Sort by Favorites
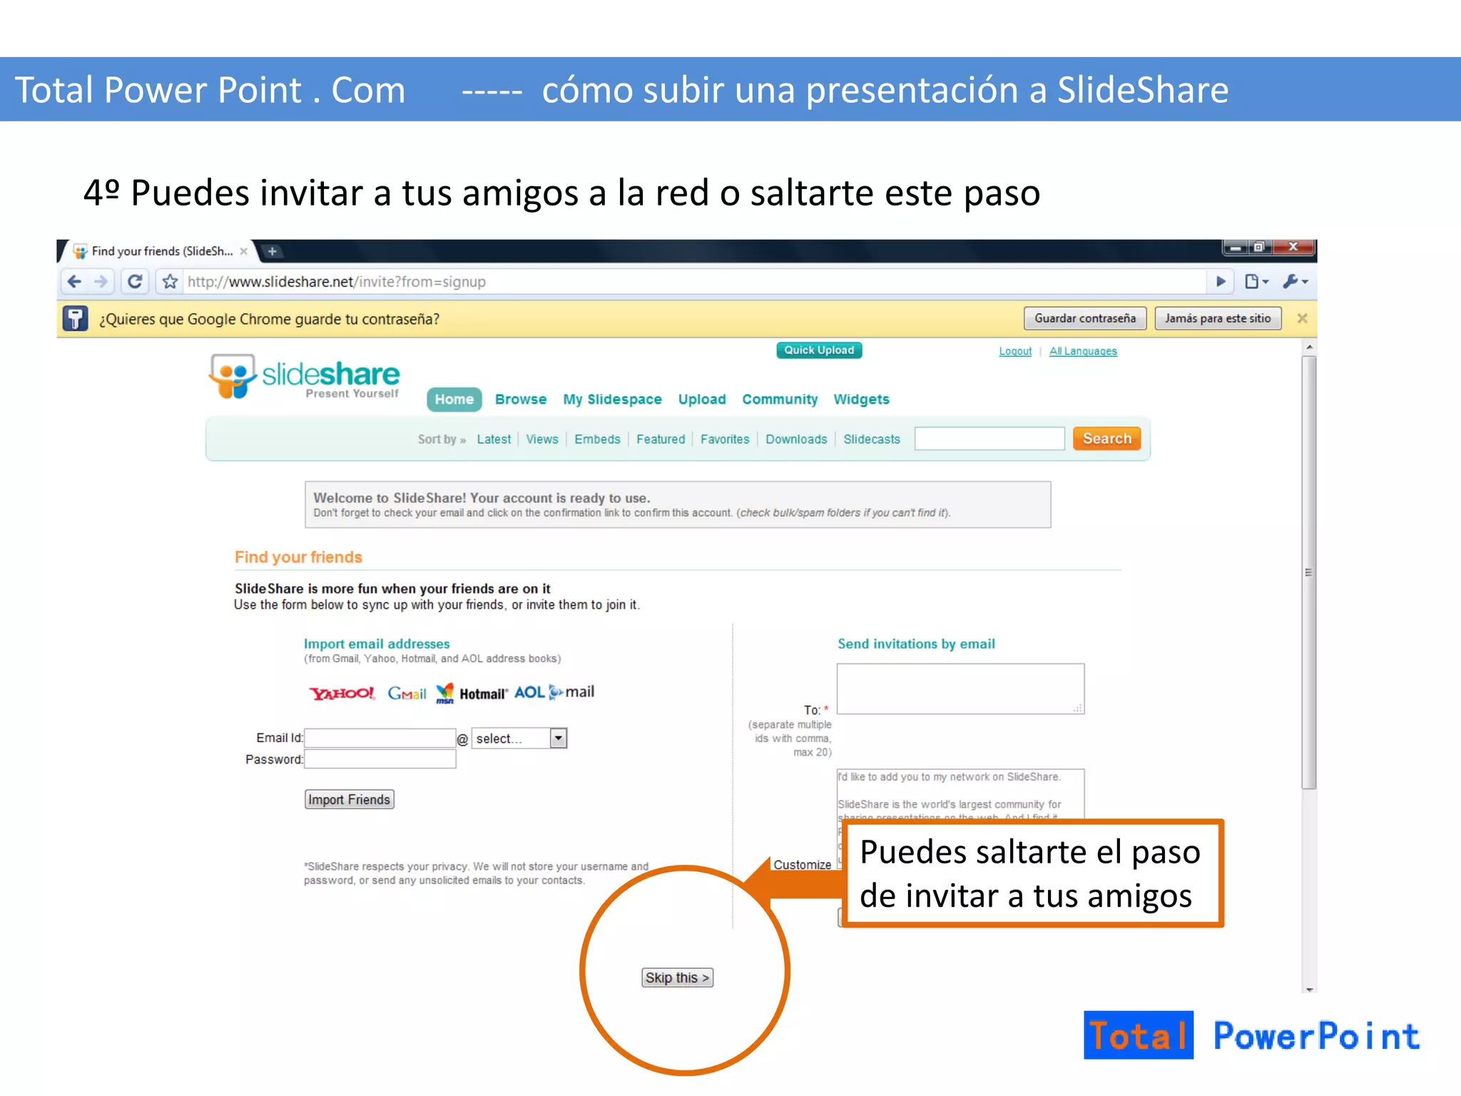1461x1096 pixels. tap(725, 440)
